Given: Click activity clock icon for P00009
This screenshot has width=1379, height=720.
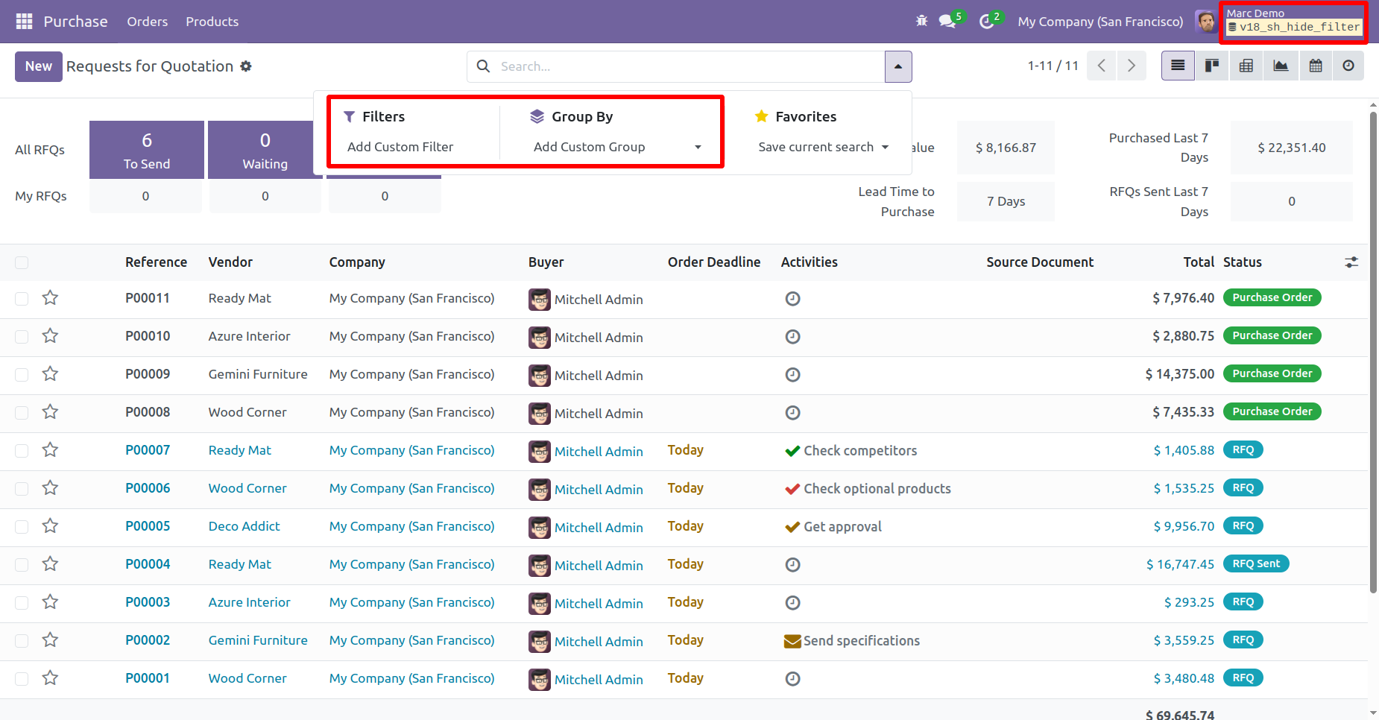Looking at the screenshot, I should click(x=792, y=375).
